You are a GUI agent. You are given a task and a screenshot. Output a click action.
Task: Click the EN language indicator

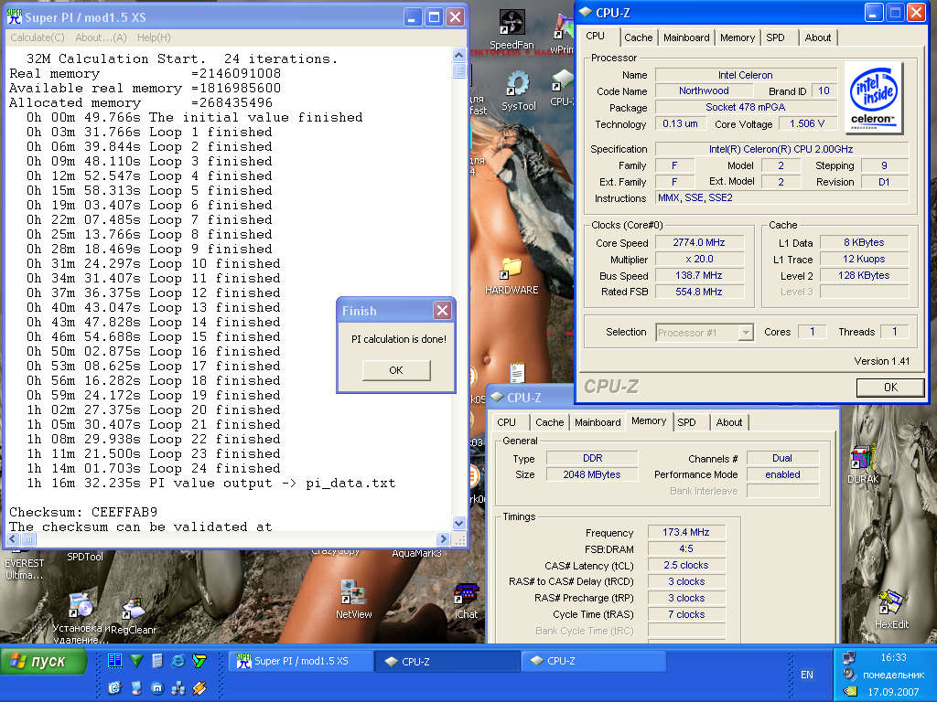coord(807,675)
